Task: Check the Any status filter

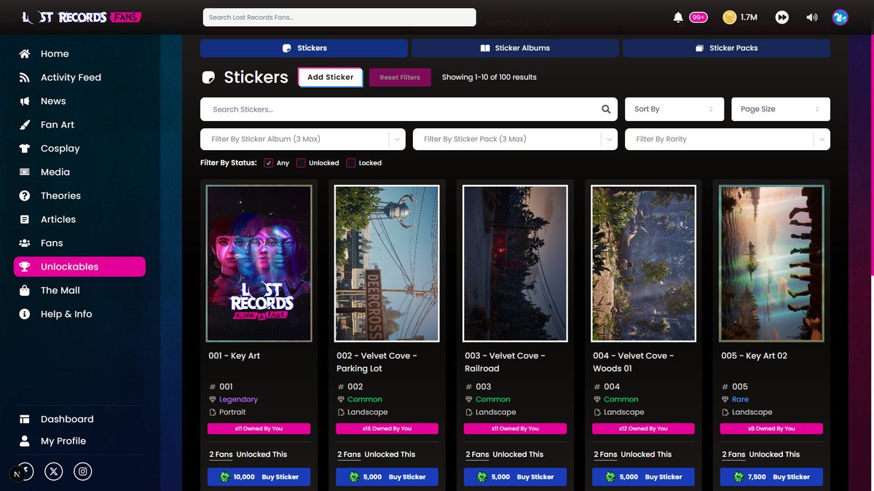Action: [269, 163]
